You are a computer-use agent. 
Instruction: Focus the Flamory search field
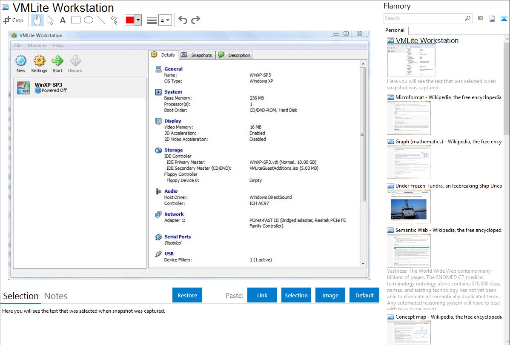424,18
